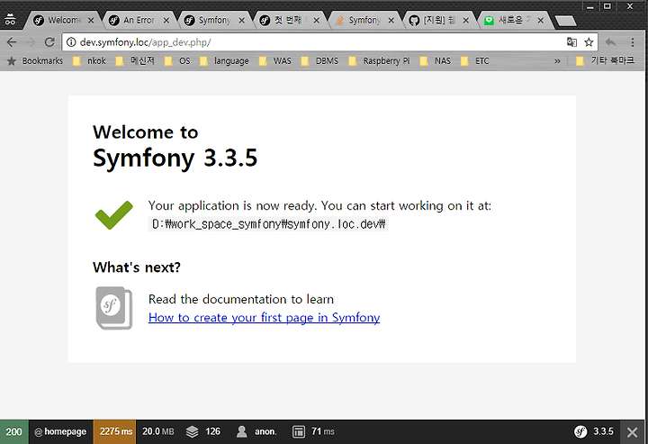The image size is (648, 444).
Task: Click the 3.3.5 version in debug toolbar
Action: click(603, 431)
